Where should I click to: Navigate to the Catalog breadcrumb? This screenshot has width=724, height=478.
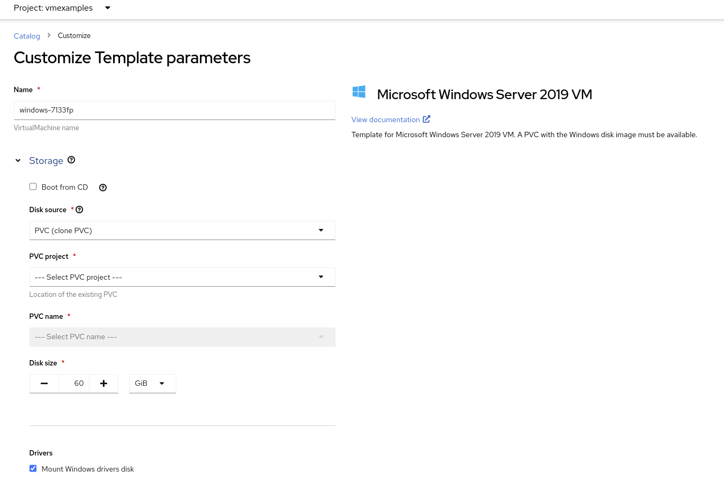point(27,36)
